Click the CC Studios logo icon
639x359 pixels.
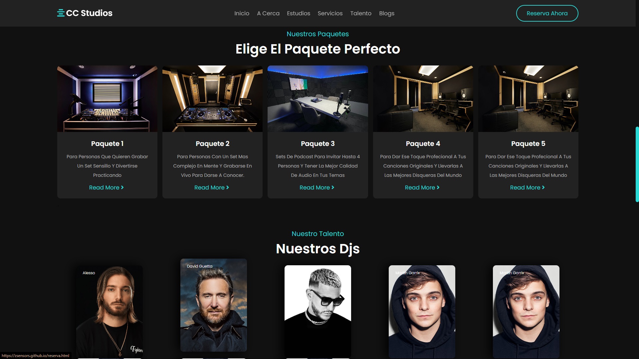click(61, 13)
